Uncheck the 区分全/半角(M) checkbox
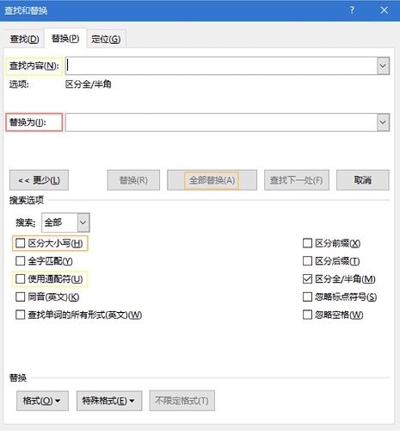Screen dimensions: 400x431 pyautogui.click(x=307, y=278)
